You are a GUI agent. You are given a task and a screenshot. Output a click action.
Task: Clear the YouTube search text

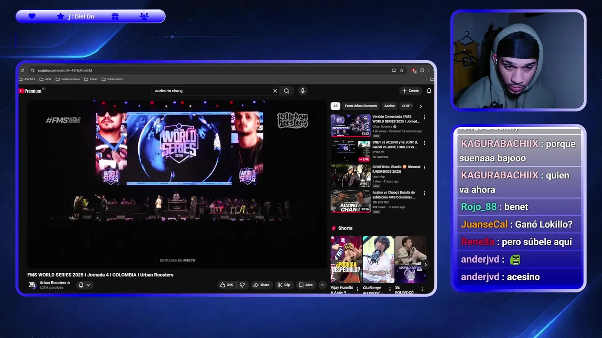click(x=275, y=91)
